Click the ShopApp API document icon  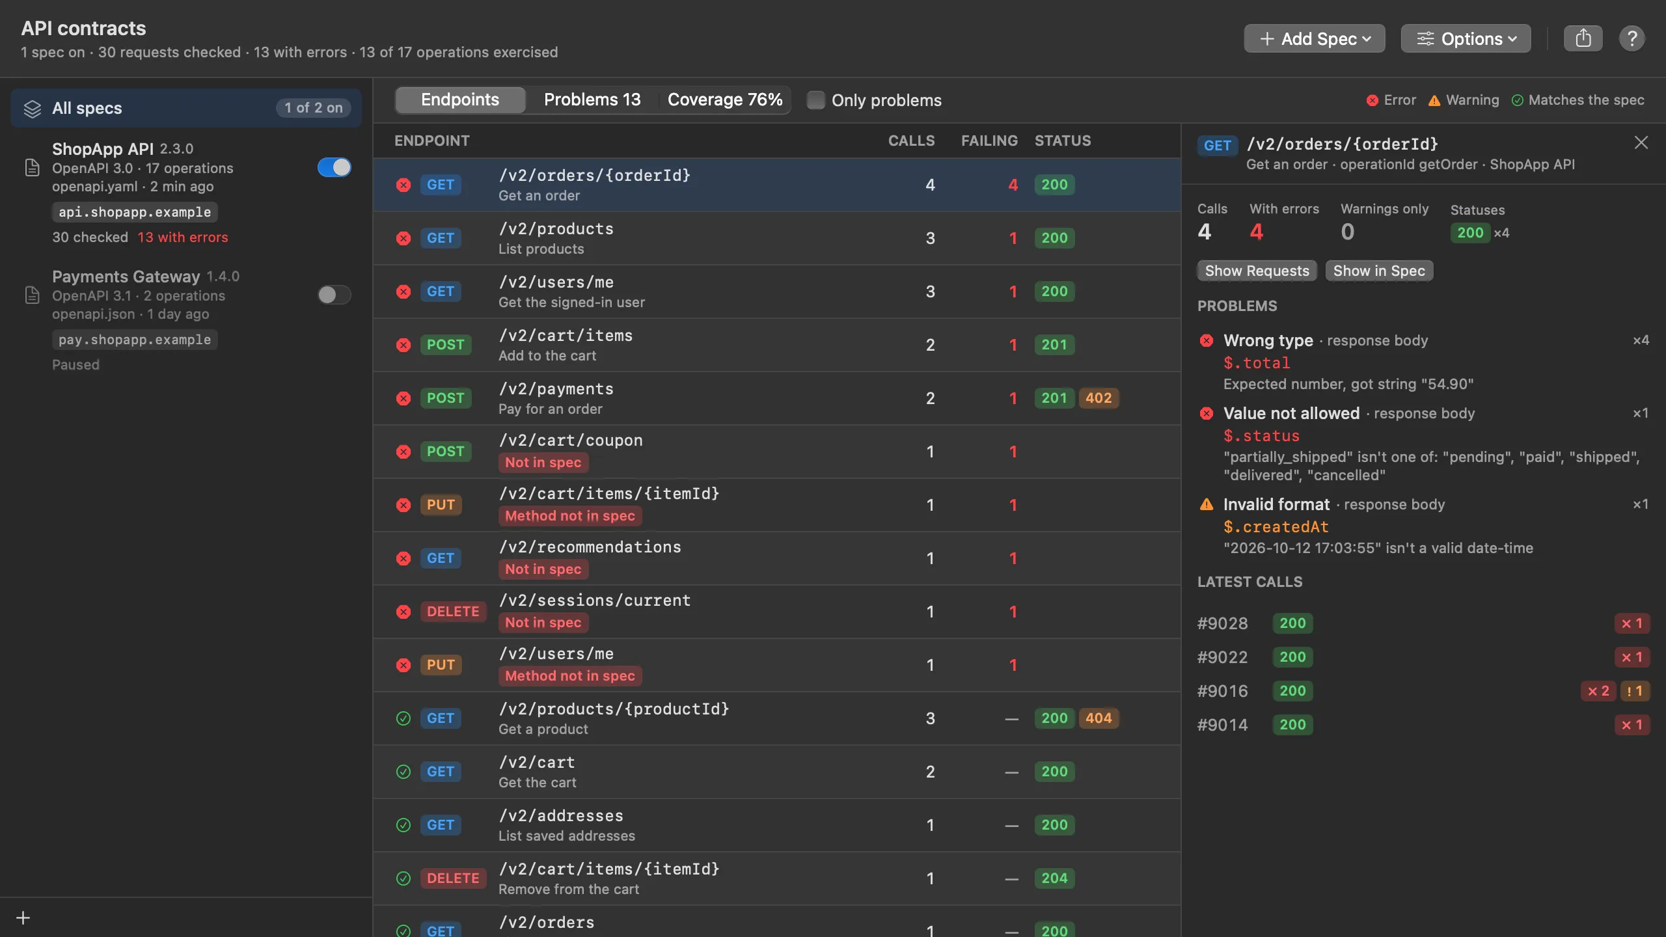coord(32,168)
